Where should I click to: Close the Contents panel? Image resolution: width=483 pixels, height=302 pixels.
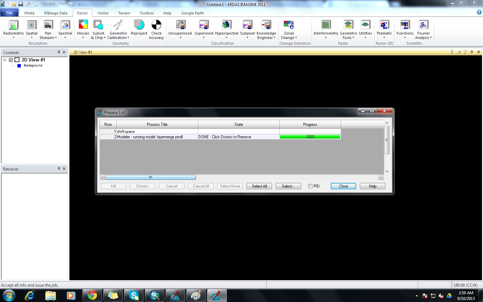pyautogui.click(x=64, y=52)
